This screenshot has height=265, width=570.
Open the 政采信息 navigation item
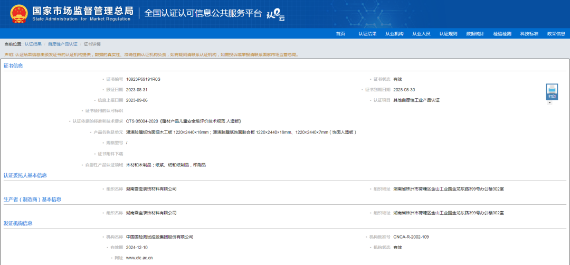[x=556, y=34]
